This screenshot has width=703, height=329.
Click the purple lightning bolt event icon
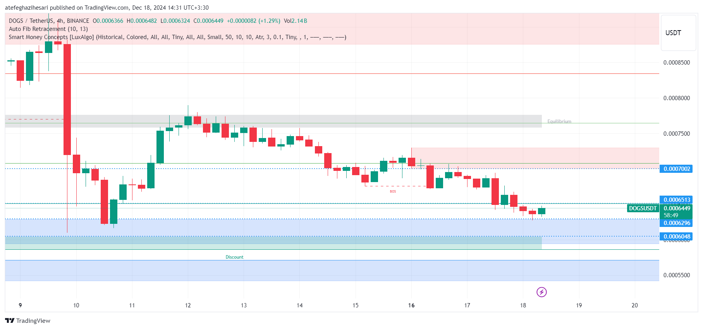[541, 292]
